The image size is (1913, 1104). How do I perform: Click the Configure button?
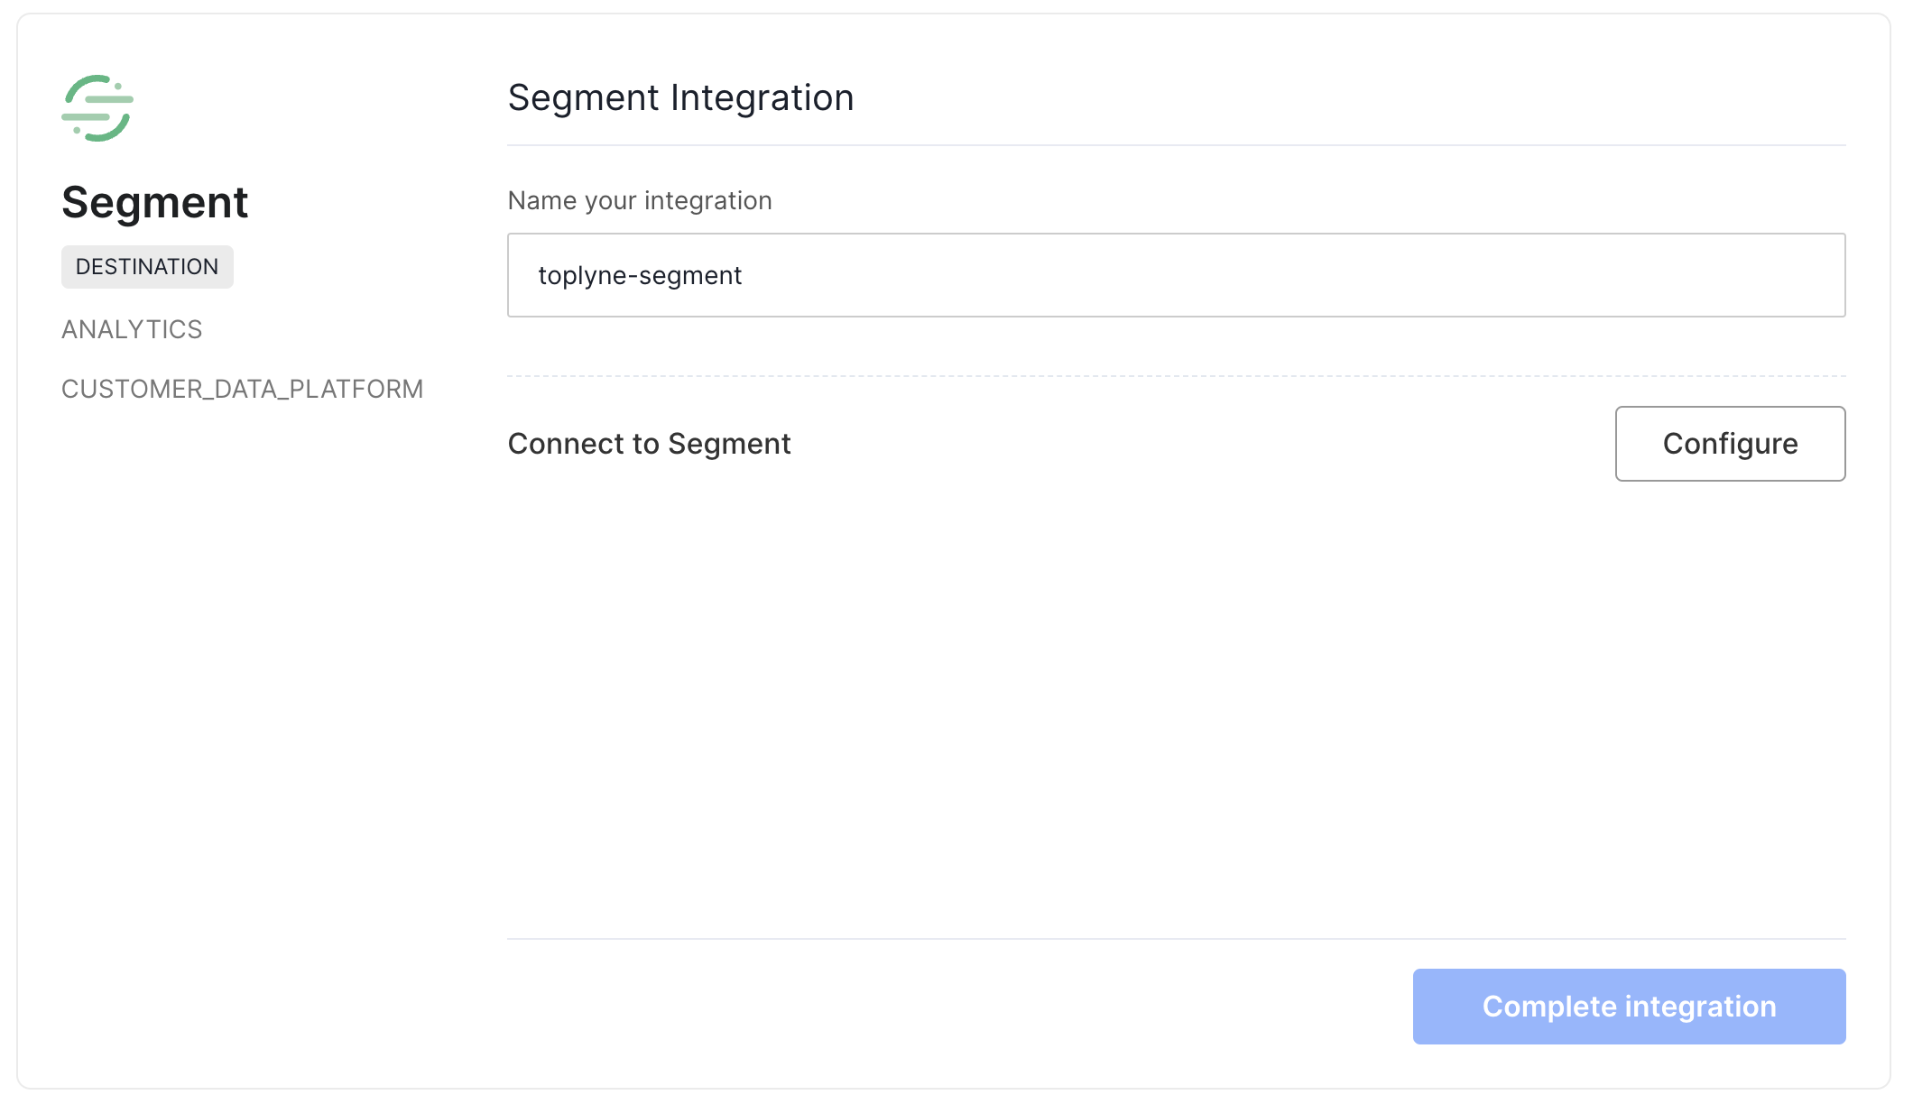point(1729,443)
